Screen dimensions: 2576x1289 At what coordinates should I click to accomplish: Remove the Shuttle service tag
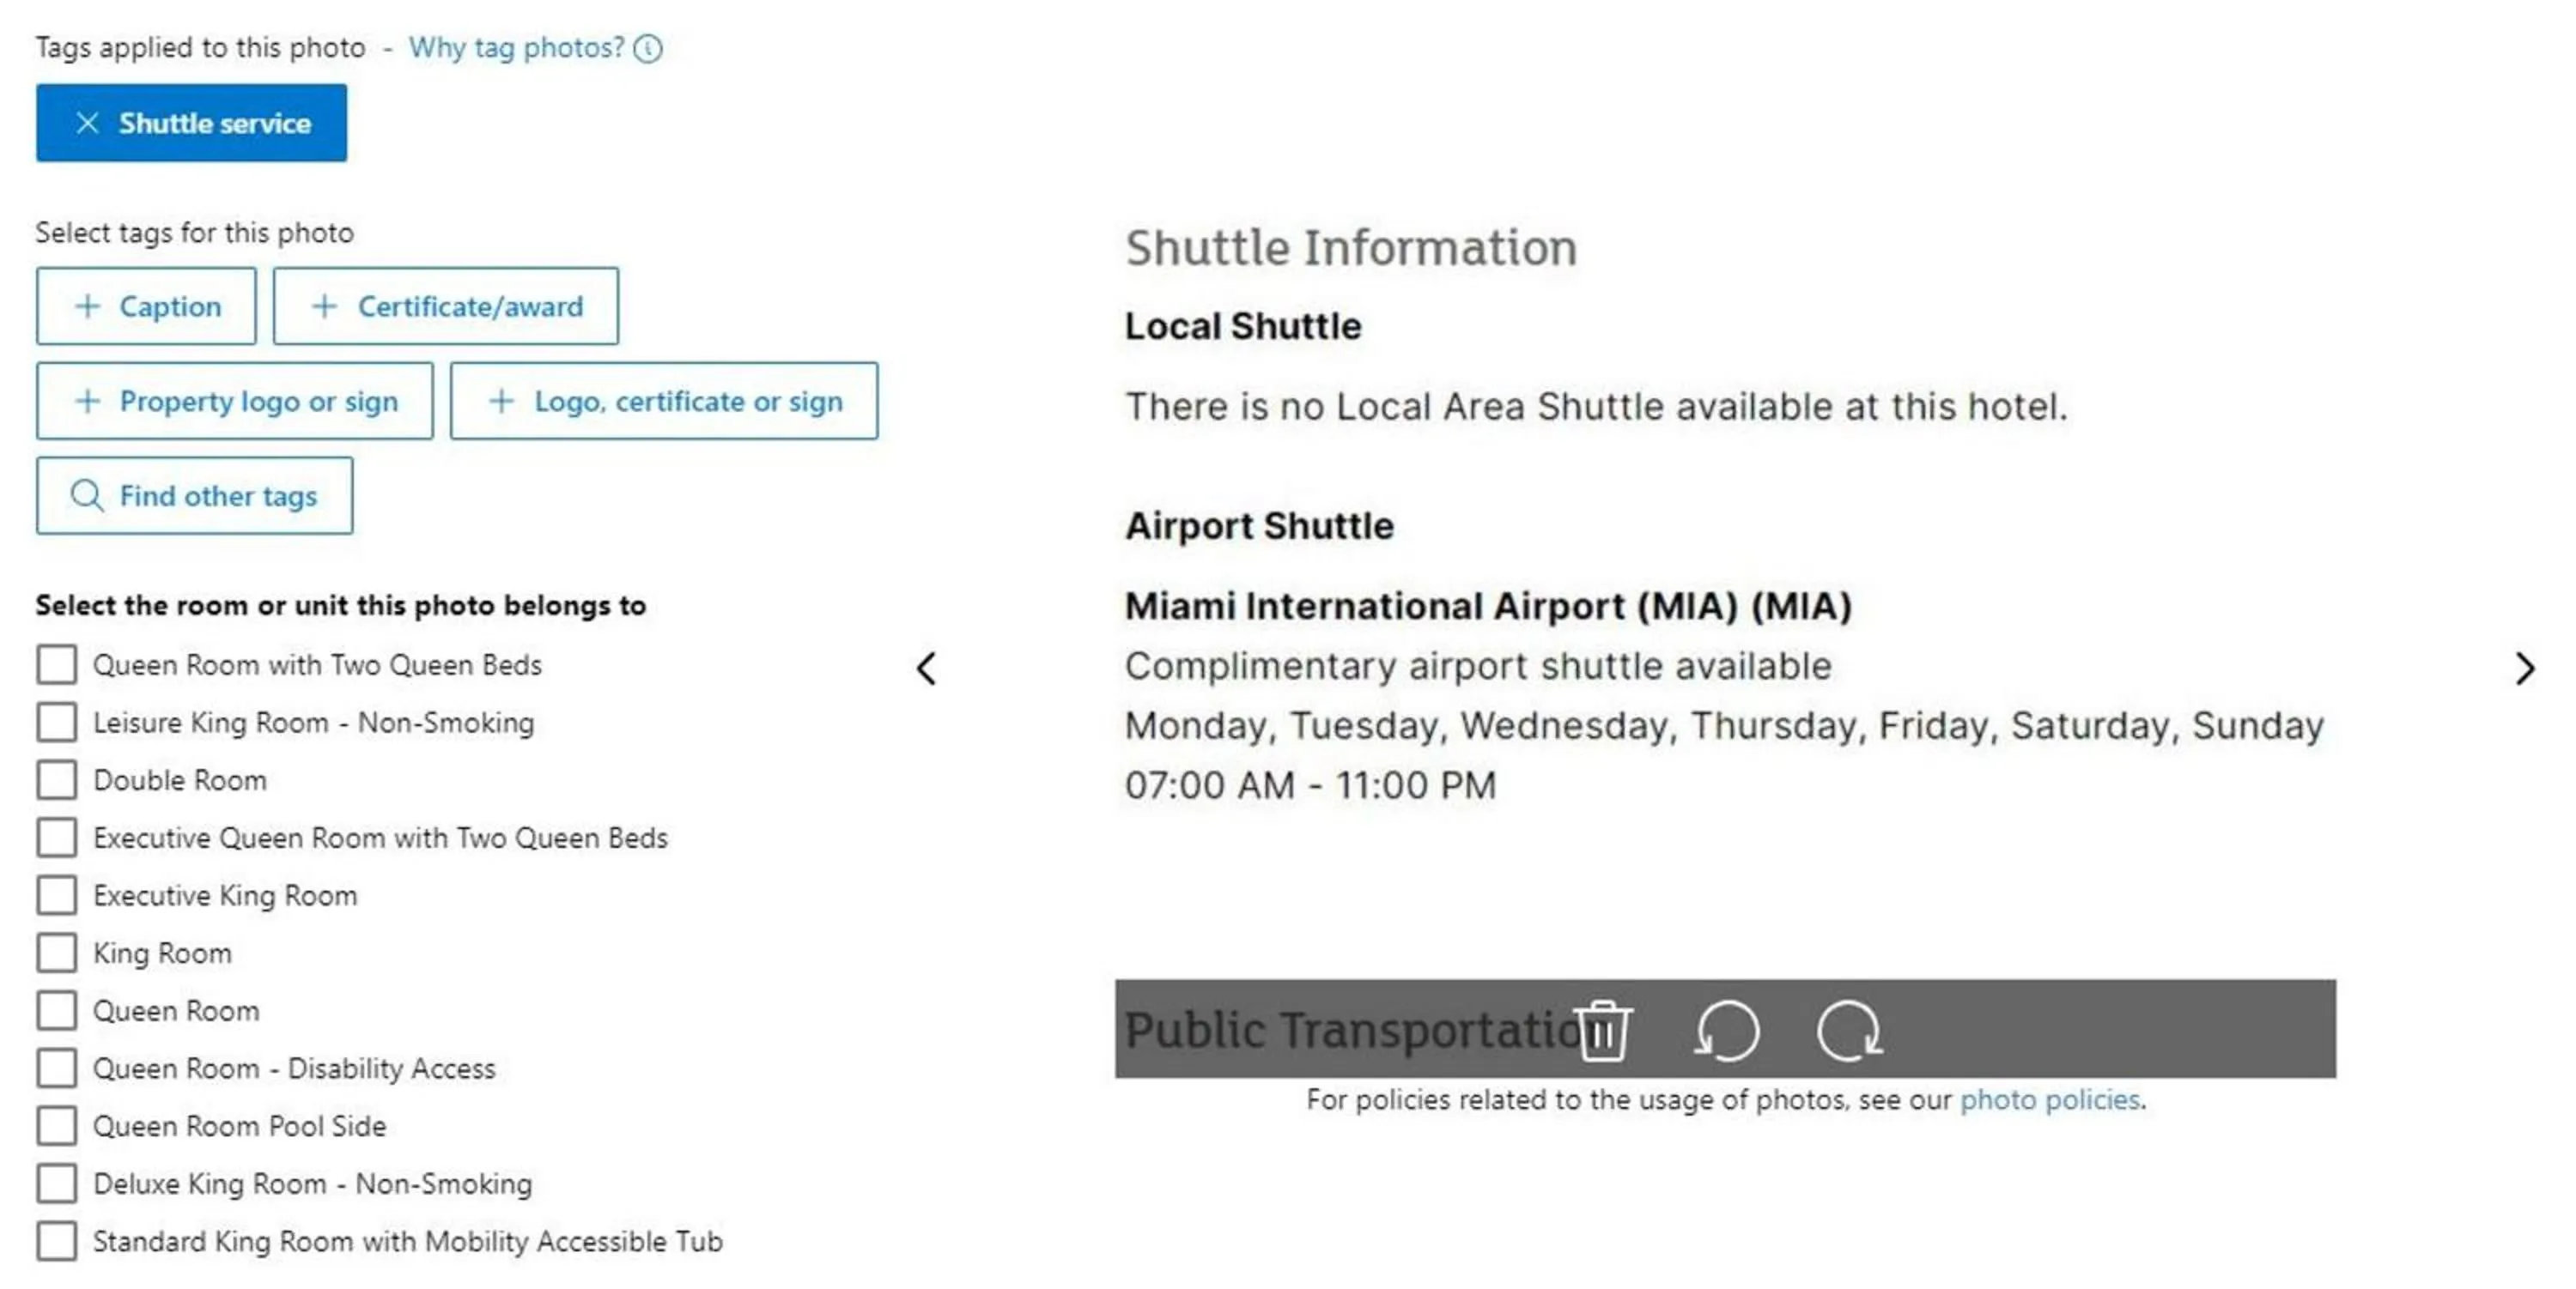point(88,123)
